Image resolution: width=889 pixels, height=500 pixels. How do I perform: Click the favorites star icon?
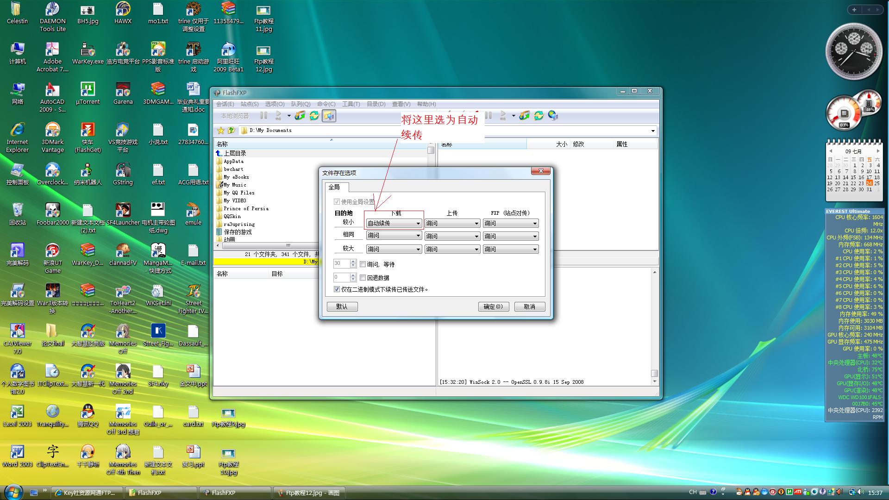[x=221, y=131]
